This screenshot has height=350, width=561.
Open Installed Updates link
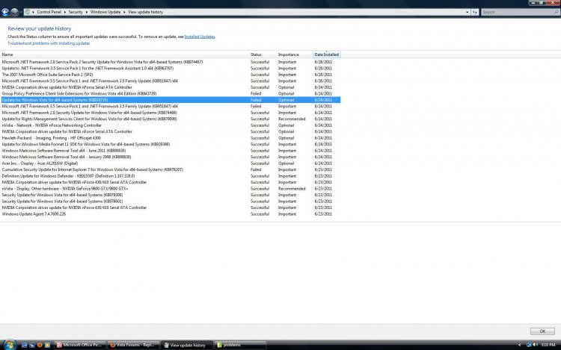point(200,37)
